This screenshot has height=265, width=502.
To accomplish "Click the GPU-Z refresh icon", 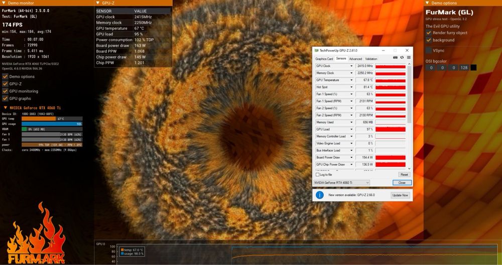I will tap(402, 58).
